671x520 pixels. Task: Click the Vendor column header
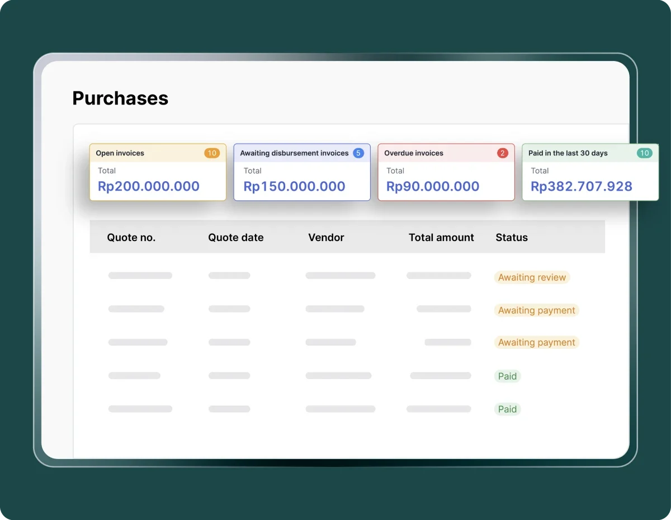(326, 238)
